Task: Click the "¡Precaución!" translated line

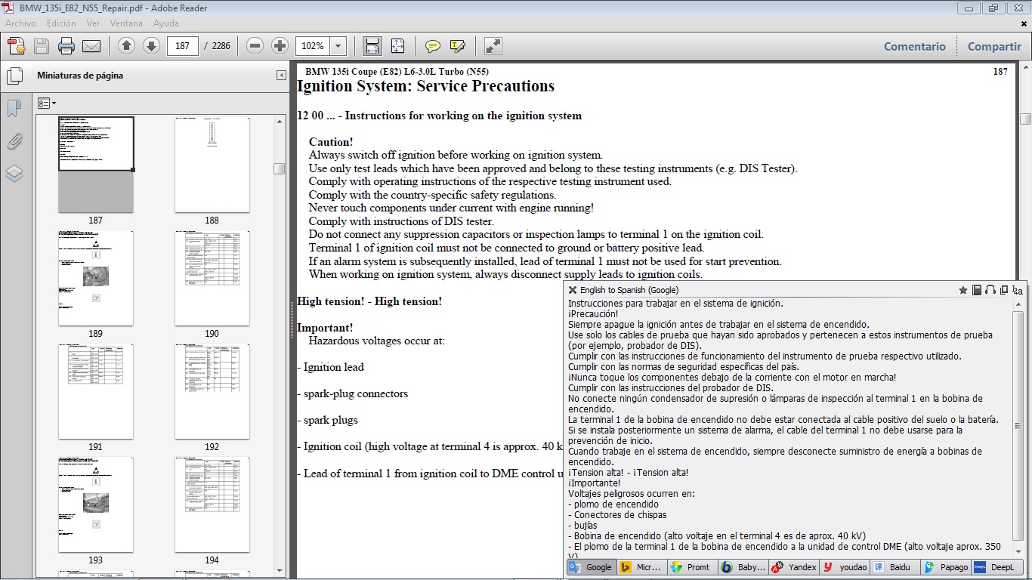Action: (x=593, y=314)
